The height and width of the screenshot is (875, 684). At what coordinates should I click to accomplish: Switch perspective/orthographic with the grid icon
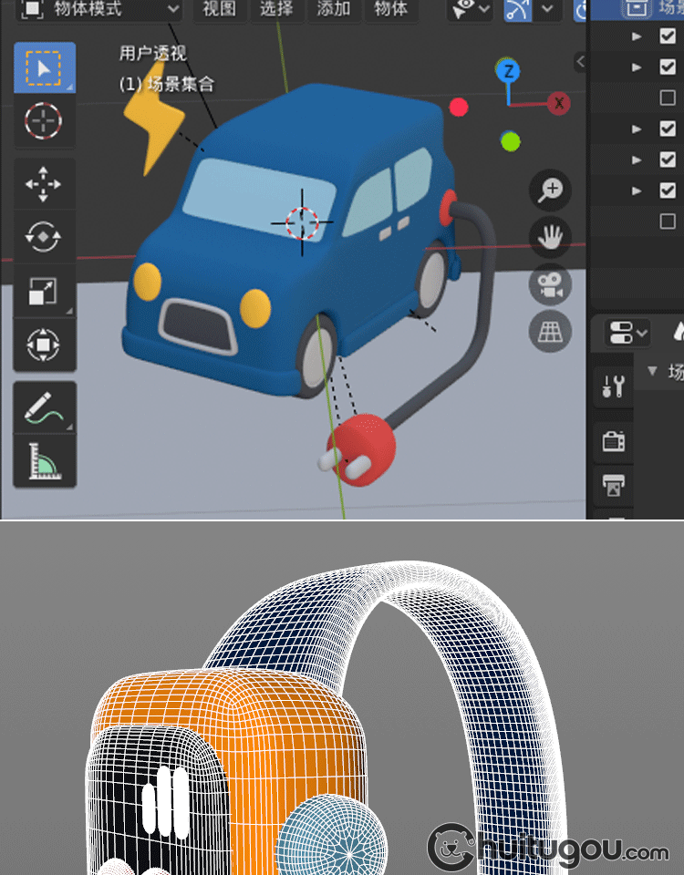551,332
